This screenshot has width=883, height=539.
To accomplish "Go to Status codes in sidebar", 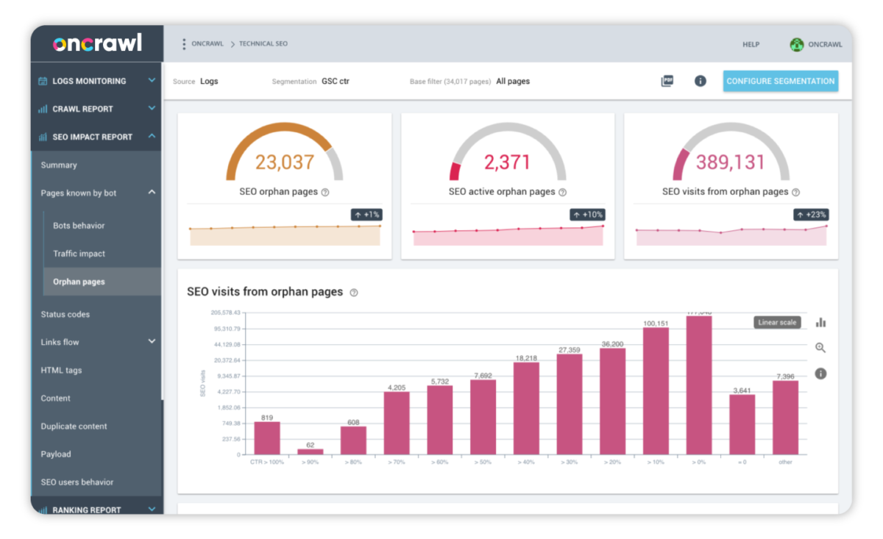I will [65, 314].
